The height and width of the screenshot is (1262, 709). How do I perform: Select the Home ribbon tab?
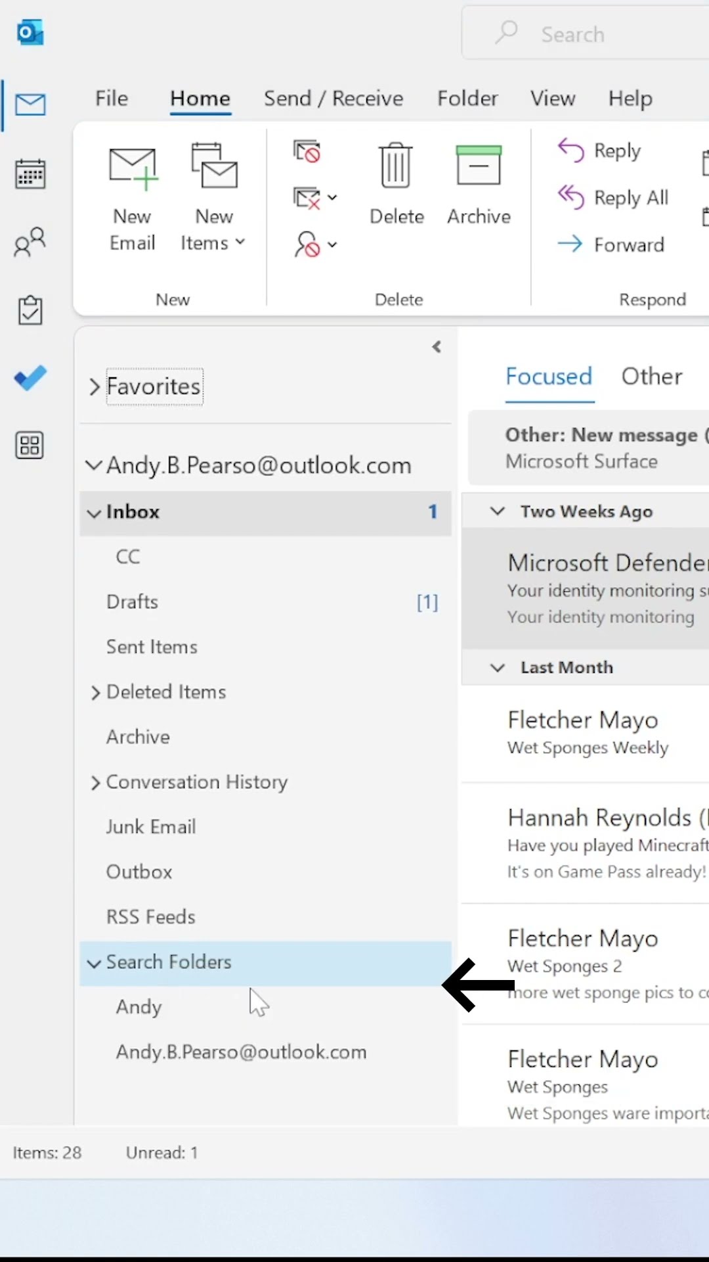point(200,99)
